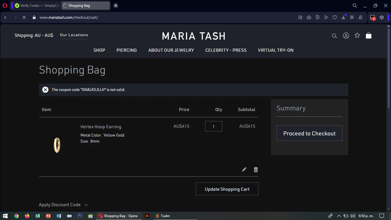Click the address bar URL

[69, 17]
